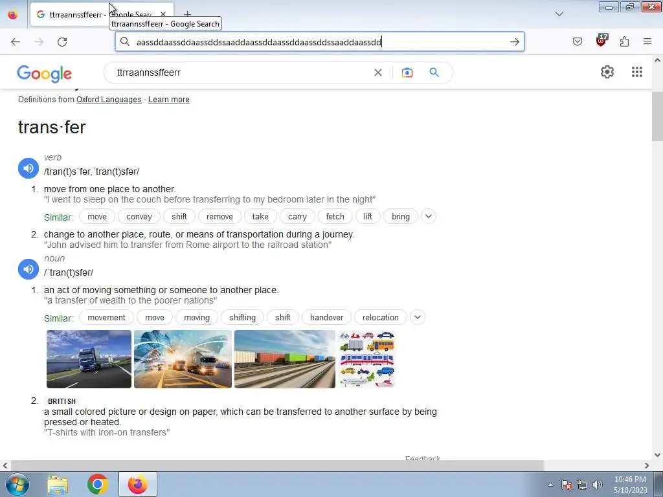The height and width of the screenshot is (497, 663).
Task: Click the Firefox taskbar button
Action: coord(138,484)
